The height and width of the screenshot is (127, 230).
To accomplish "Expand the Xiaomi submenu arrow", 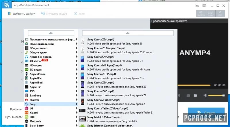I will (x=77, y=113).
